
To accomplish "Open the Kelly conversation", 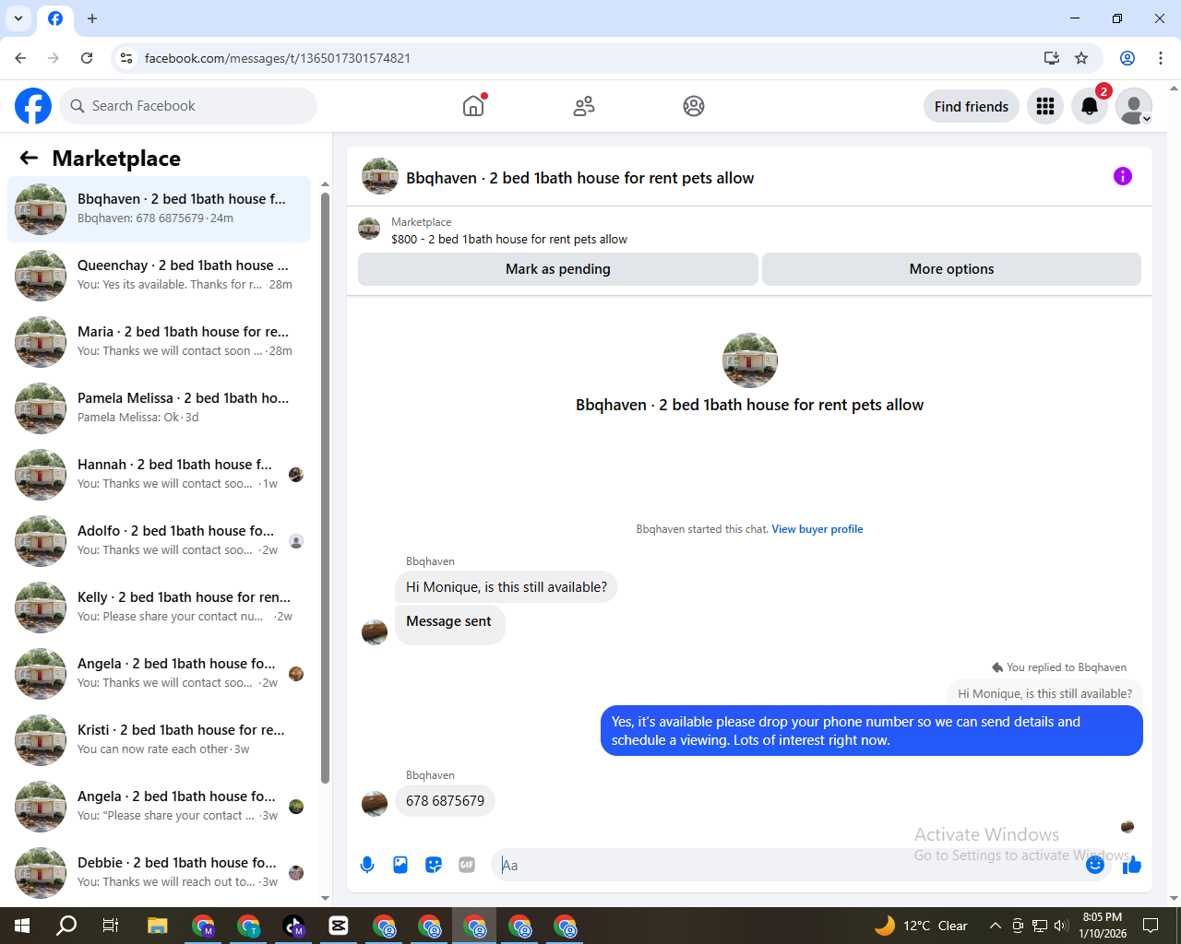I will pos(159,608).
